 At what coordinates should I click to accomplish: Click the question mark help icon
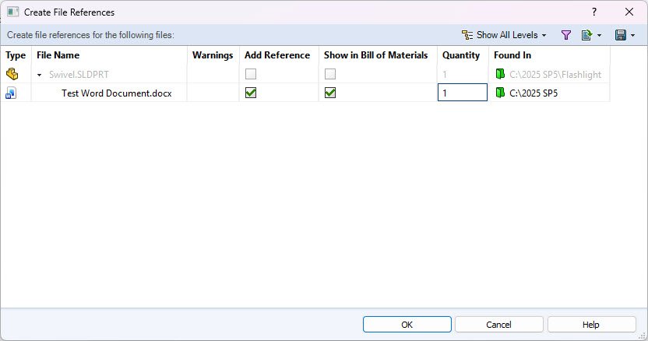tap(593, 12)
